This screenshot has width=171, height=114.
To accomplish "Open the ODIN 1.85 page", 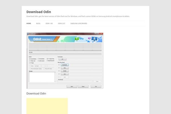I will click(49, 23).
